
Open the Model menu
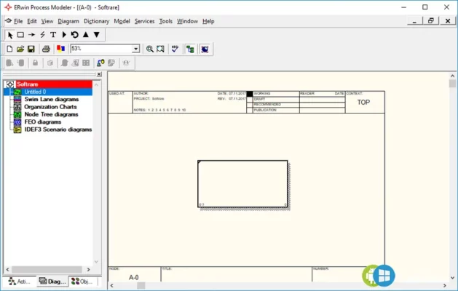click(122, 21)
